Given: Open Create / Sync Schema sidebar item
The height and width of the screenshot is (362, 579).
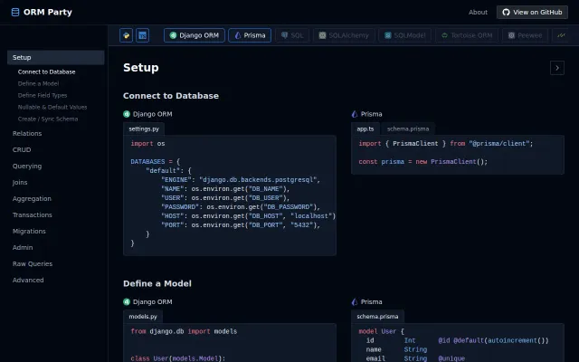Looking at the screenshot, I should [x=48, y=119].
